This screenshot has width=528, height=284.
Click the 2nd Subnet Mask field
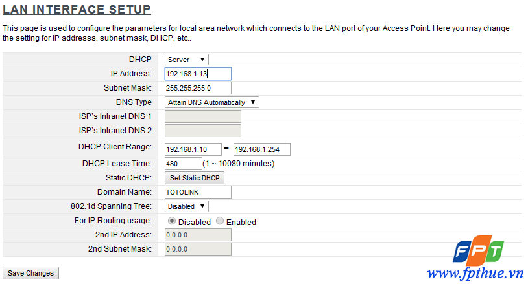198,249
